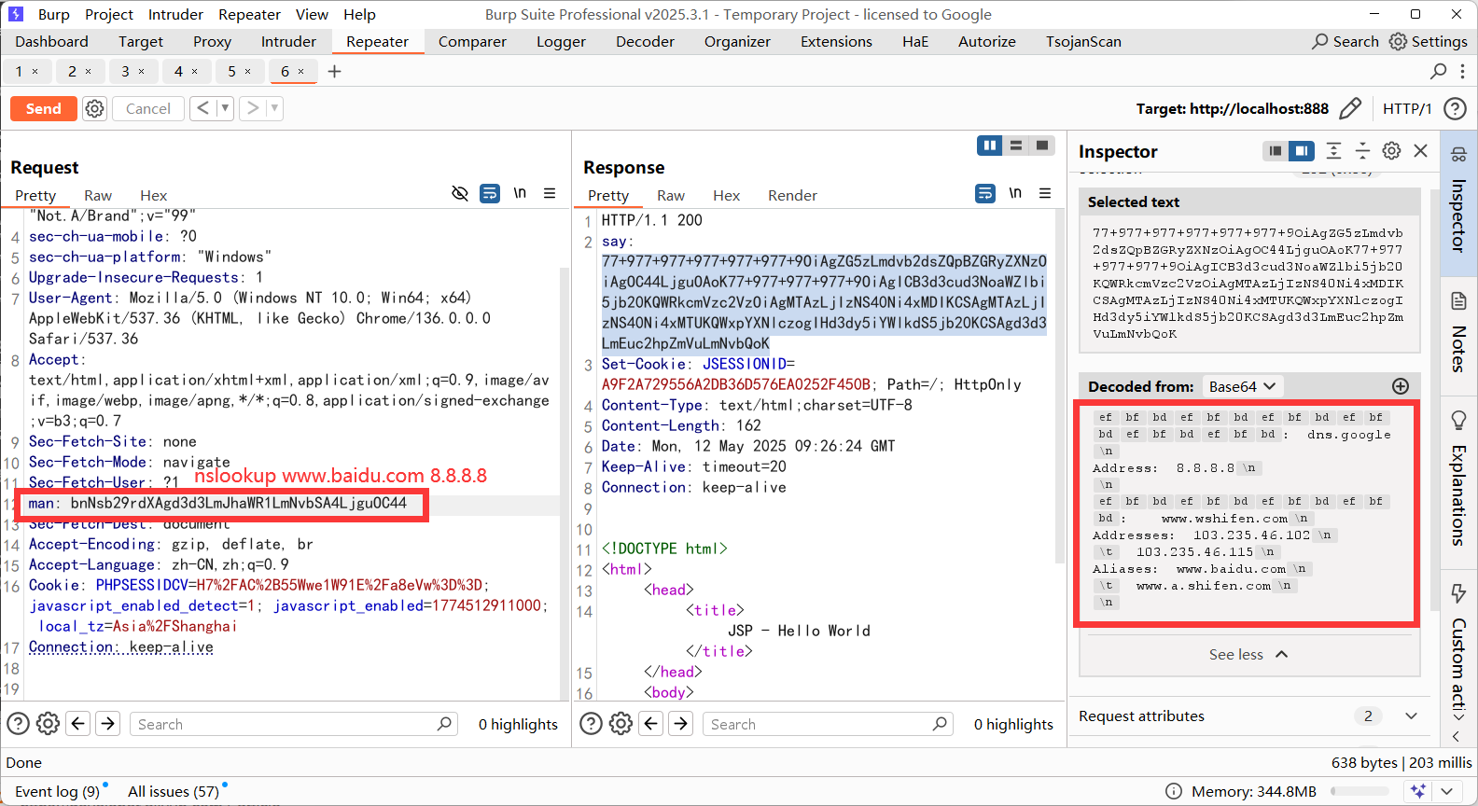Image resolution: width=1478 pixels, height=806 pixels.
Task: Toggle non-printable \n display in Response
Action: pyautogui.click(x=1015, y=193)
